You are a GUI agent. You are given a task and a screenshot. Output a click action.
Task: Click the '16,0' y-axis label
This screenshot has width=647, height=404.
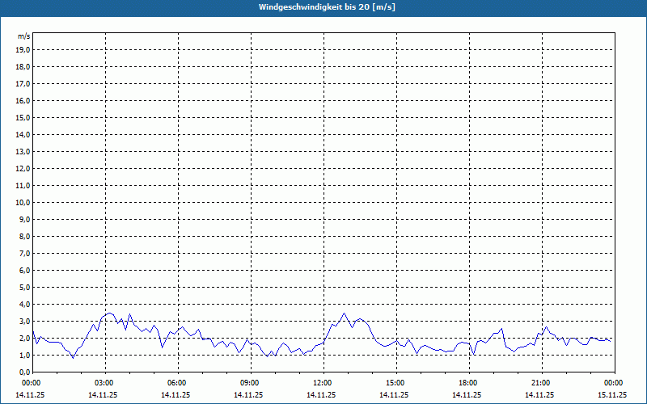pos(23,100)
